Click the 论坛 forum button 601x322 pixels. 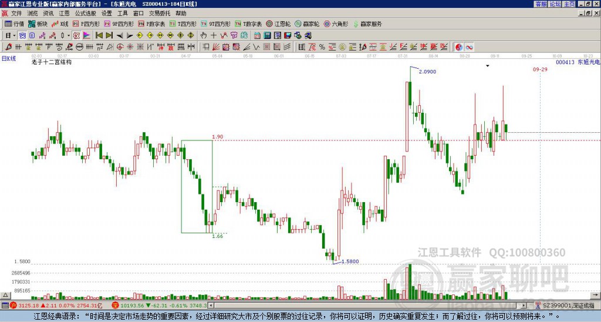click(555, 4)
